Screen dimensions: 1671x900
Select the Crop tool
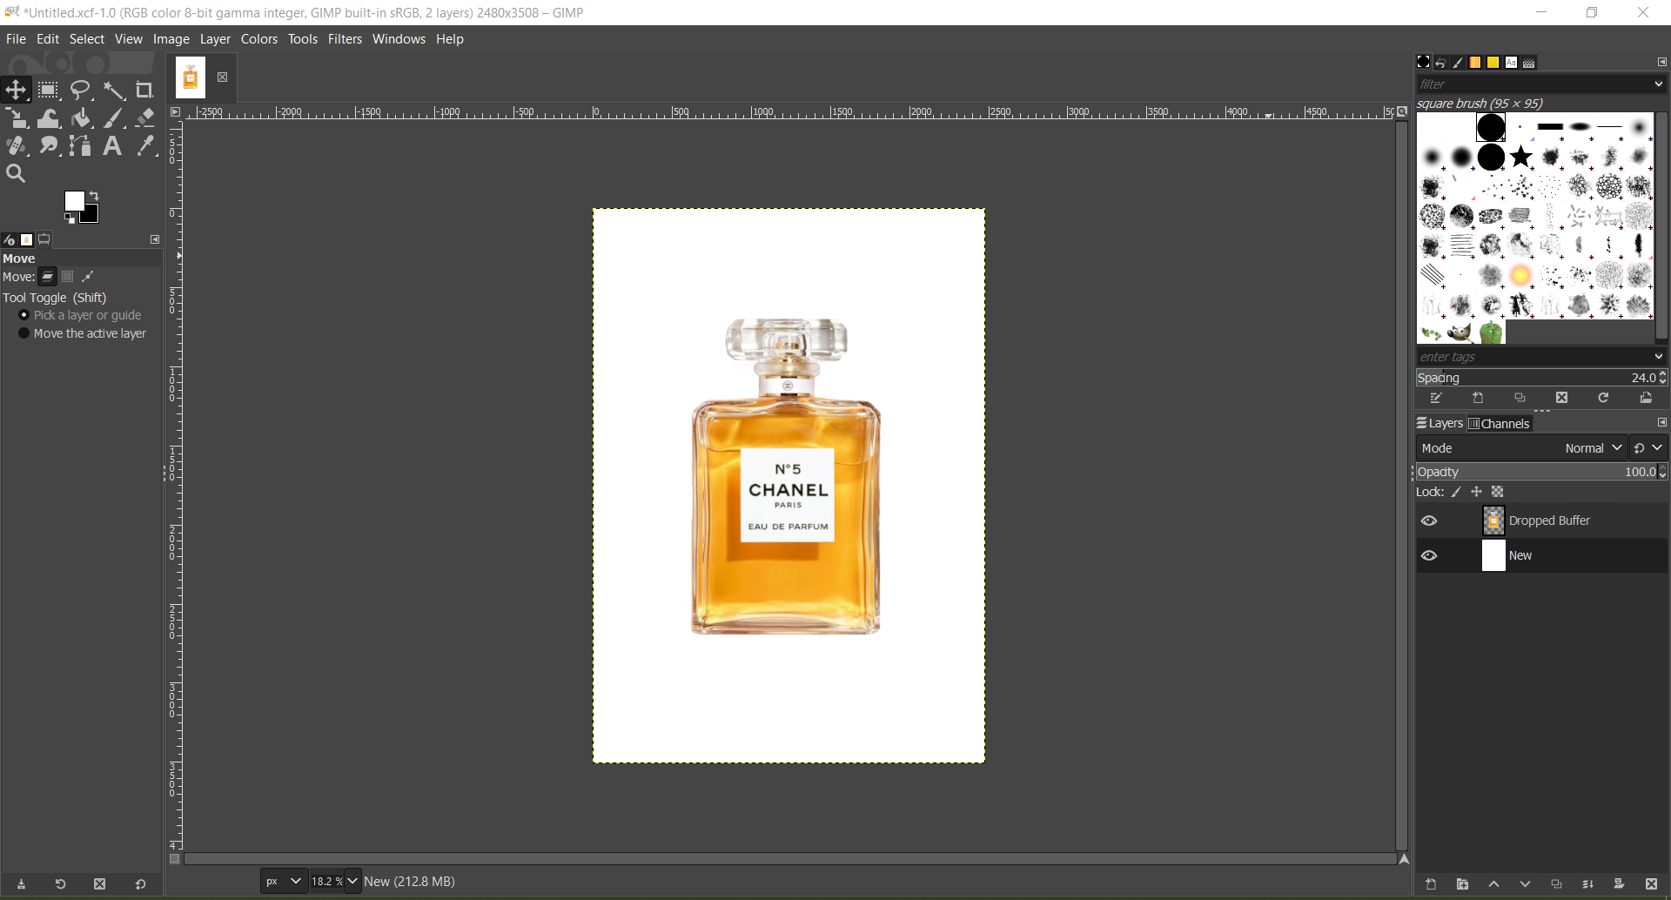coord(145,91)
